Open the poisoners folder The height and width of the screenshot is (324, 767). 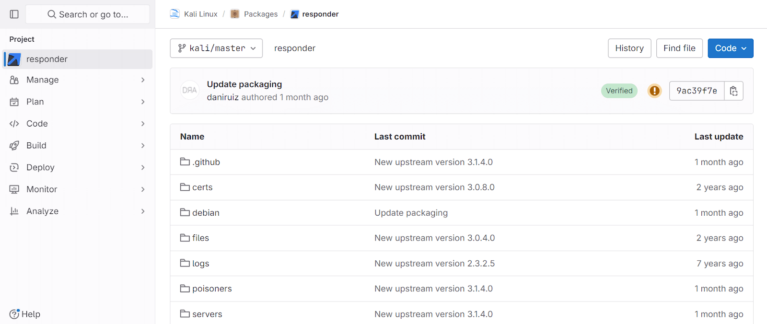click(x=212, y=289)
